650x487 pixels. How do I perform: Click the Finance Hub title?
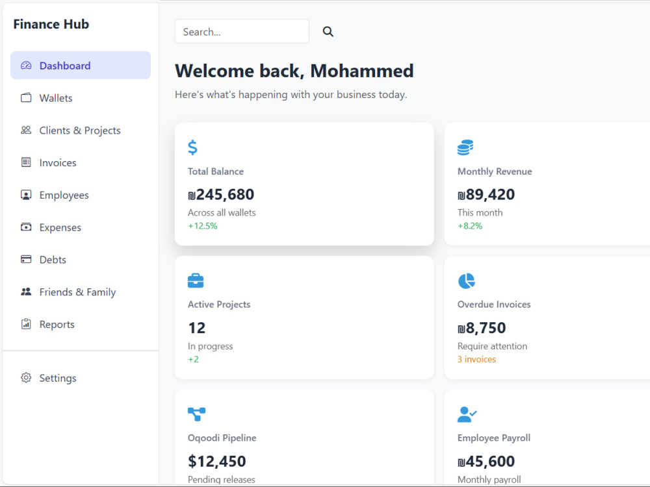point(51,24)
